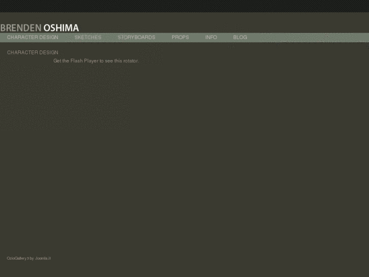This screenshot has width=369, height=277.
Task: Visit the Blog link in the menu
Action: (x=240, y=37)
